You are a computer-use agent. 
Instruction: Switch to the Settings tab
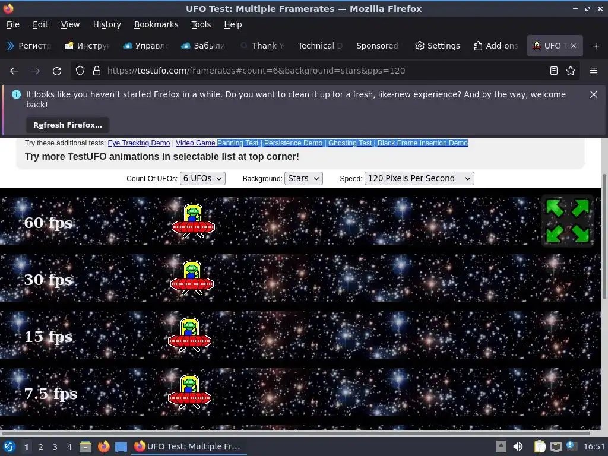(438, 46)
